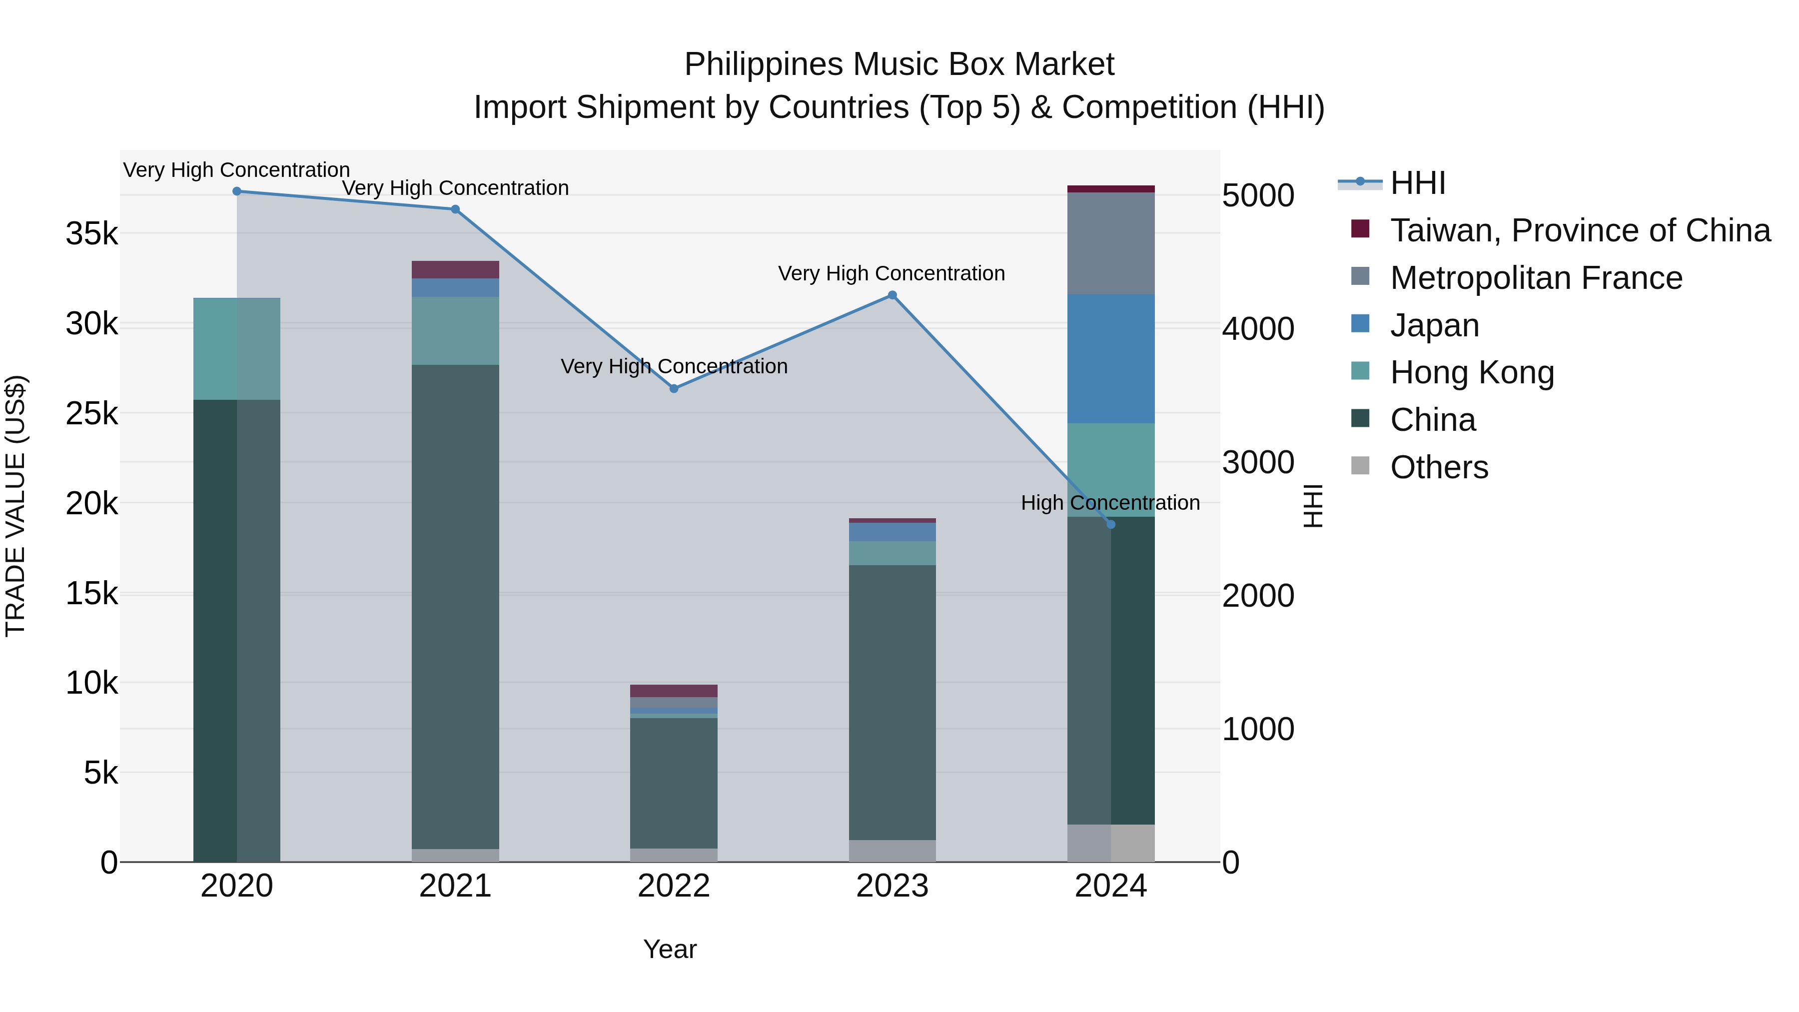The height and width of the screenshot is (1012, 1799).
Task: Click the HHI marker for 2022
Action: point(674,389)
